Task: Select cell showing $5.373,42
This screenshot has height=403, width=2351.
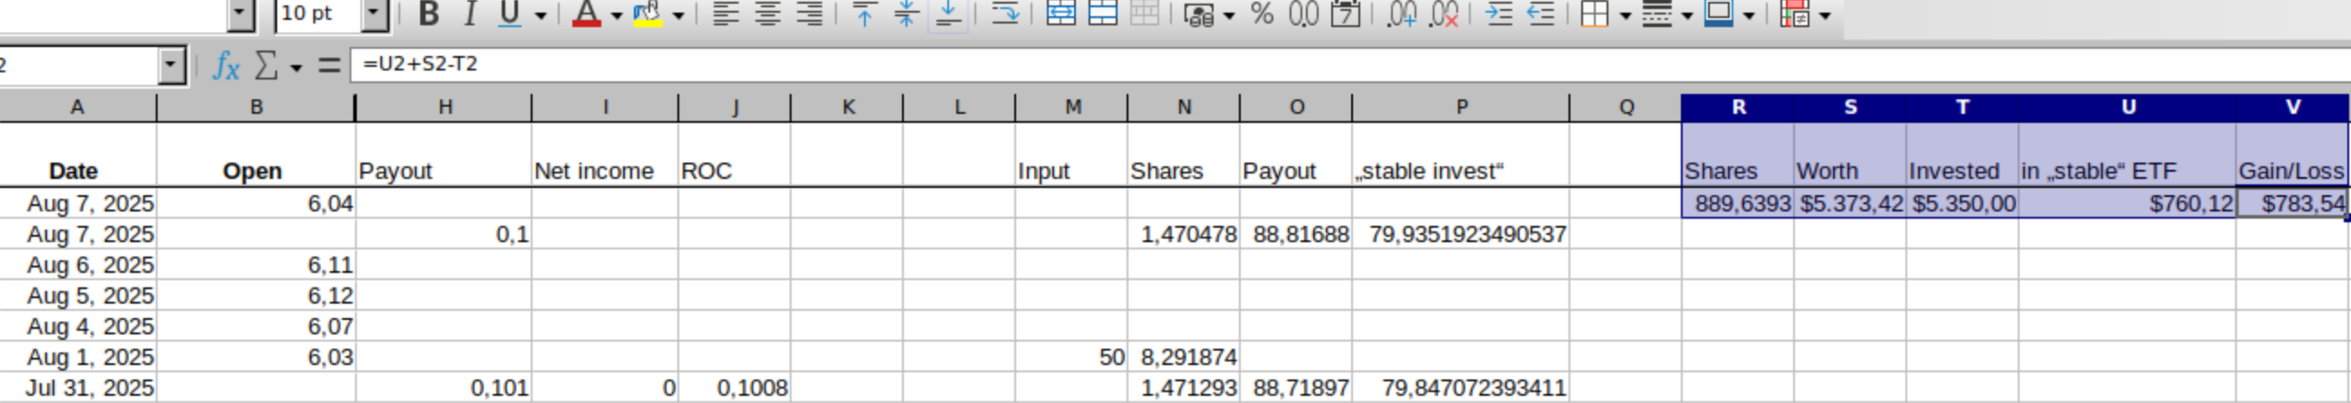Action: [1850, 203]
